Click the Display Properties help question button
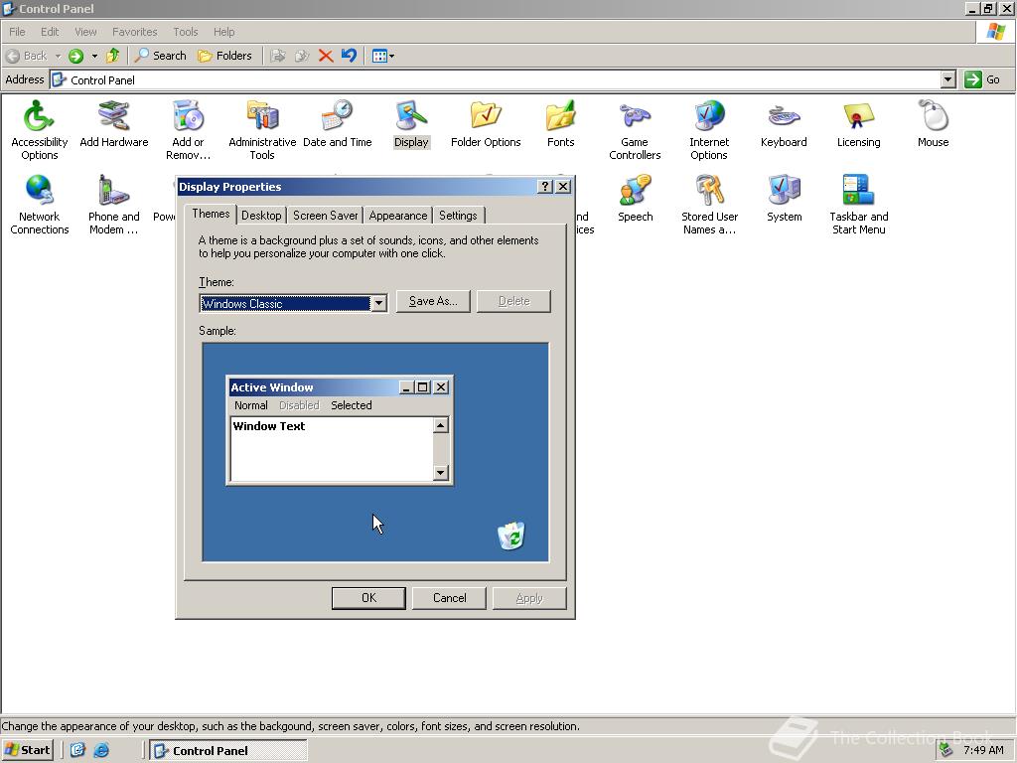This screenshot has height=763, width=1017. click(x=545, y=187)
